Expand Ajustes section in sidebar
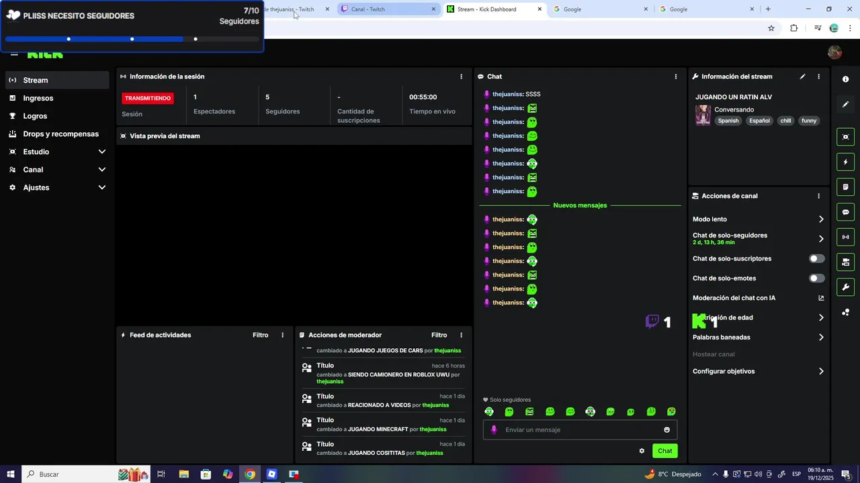 point(57,188)
